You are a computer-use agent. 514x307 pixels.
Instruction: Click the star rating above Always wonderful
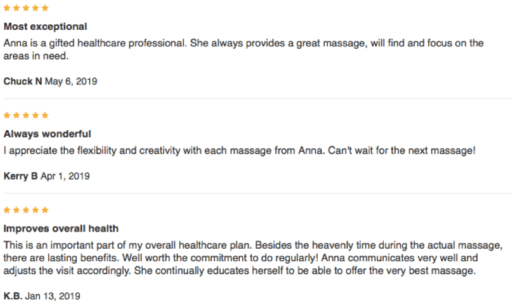(x=26, y=115)
